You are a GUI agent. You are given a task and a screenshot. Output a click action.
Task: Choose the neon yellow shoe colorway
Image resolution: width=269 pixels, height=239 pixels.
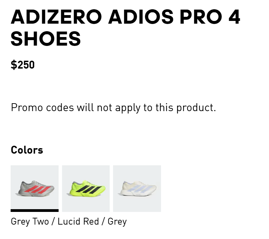pyautogui.click(x=86, y=188)
